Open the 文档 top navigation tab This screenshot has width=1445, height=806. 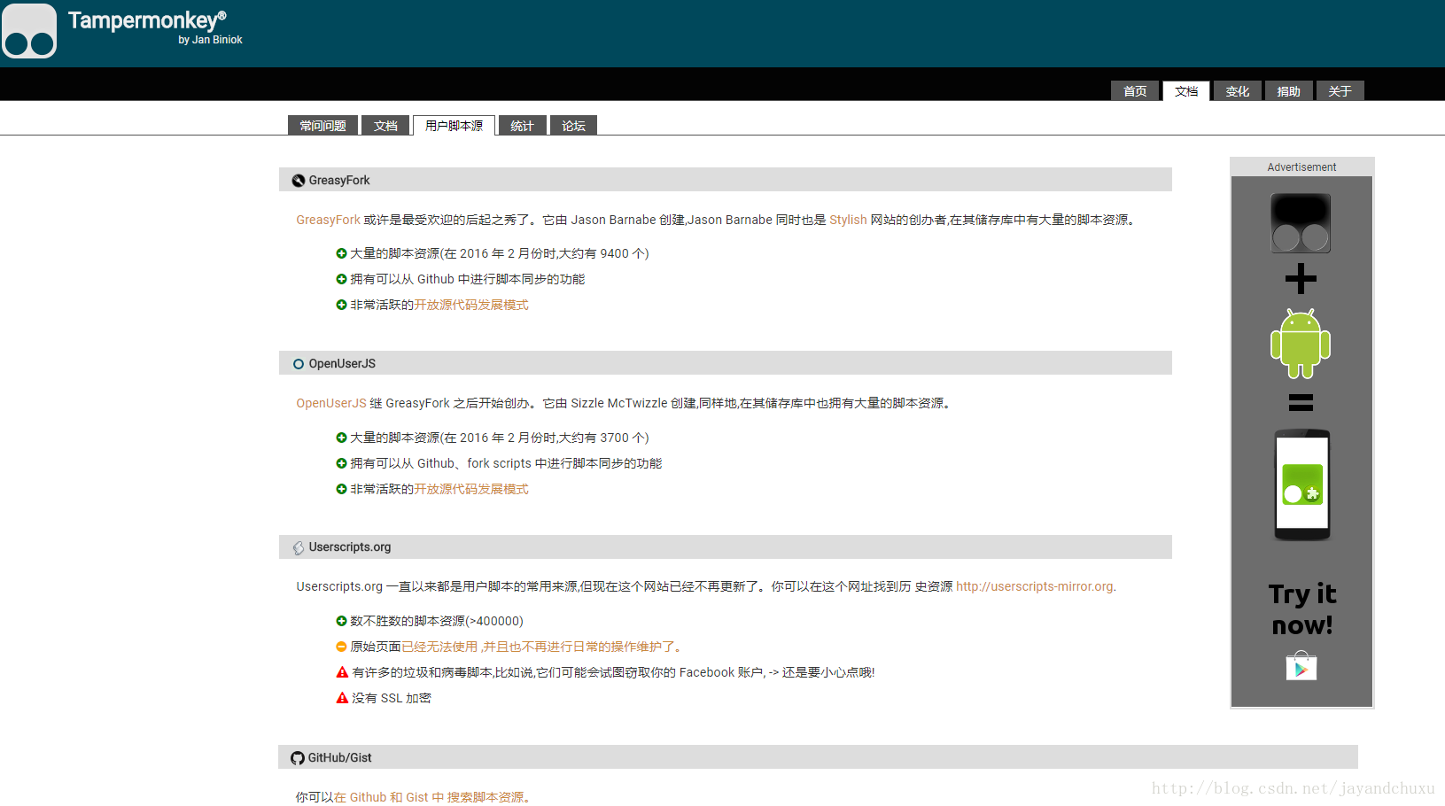(x=1186, y=91)
